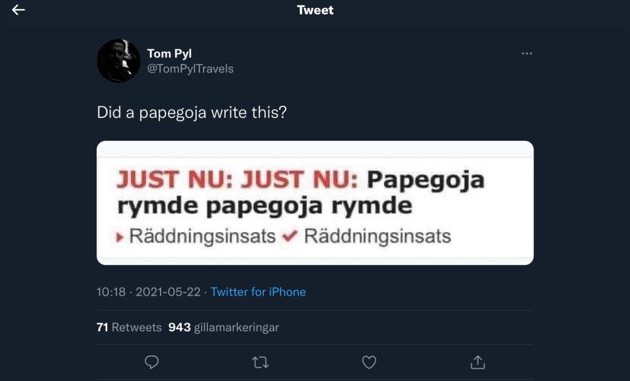The height and width of the screenshot is (381, 630).
Task: Retweet Tom Pyl's tweet
Action: click(x=260, y=363)
